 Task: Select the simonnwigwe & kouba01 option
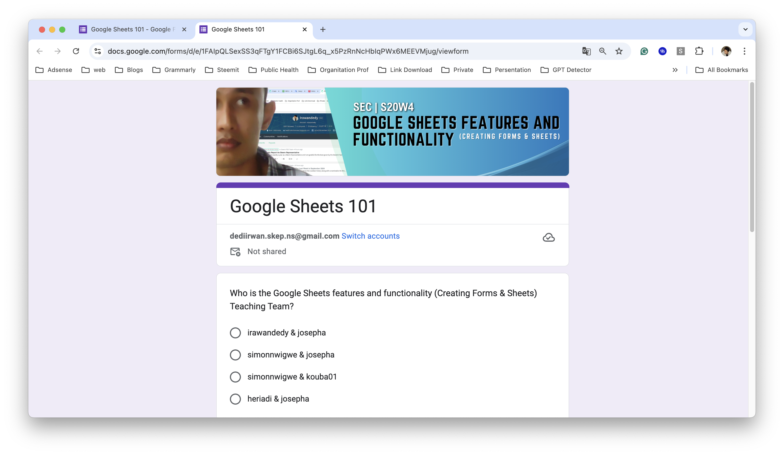pos(235,377)
